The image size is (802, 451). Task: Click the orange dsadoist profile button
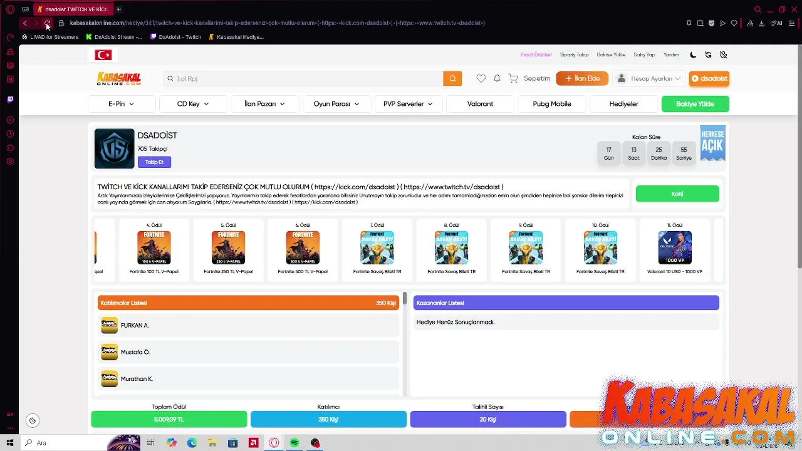[709, 78]
